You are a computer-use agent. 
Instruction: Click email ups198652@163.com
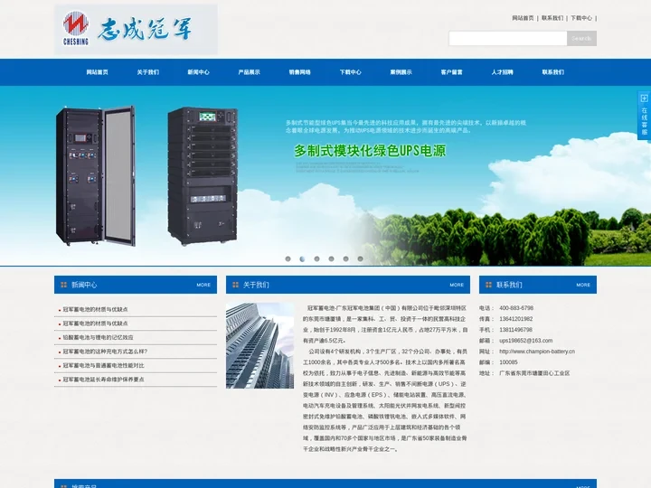[525, 341]
